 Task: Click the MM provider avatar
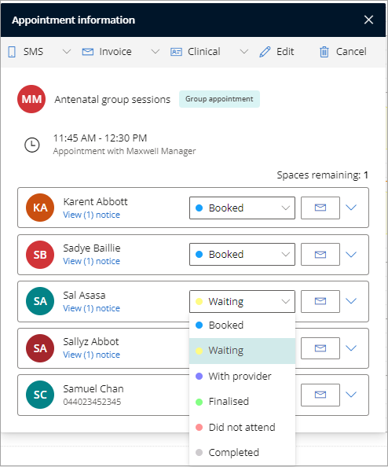(31, 99)
